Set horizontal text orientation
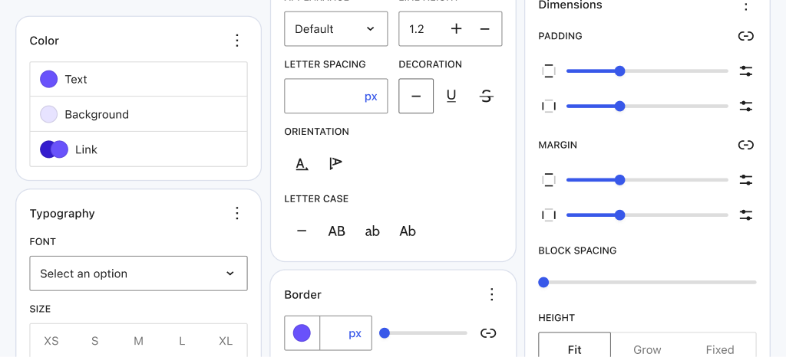The image size is (786, 357). [301, 163]
